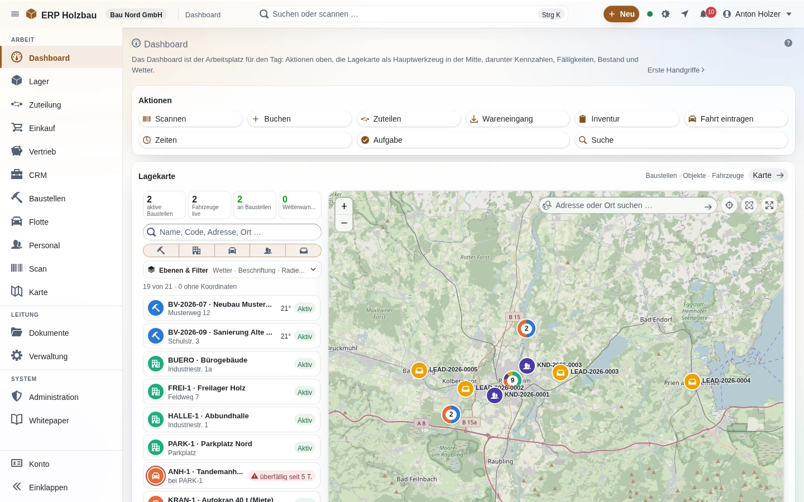Open notifications bell with 10 badge

point(704,14)
